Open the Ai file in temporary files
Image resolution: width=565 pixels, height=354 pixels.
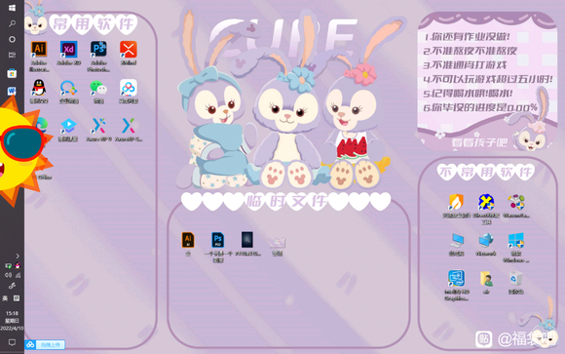tap(188, 240)
